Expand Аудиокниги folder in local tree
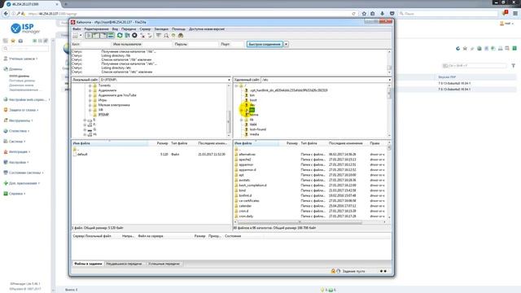521x293 pixels. (90, 90)
